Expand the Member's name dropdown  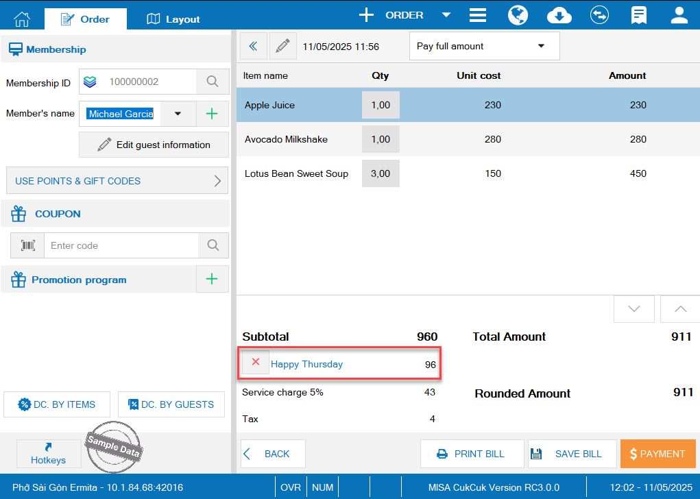point(178,114)
